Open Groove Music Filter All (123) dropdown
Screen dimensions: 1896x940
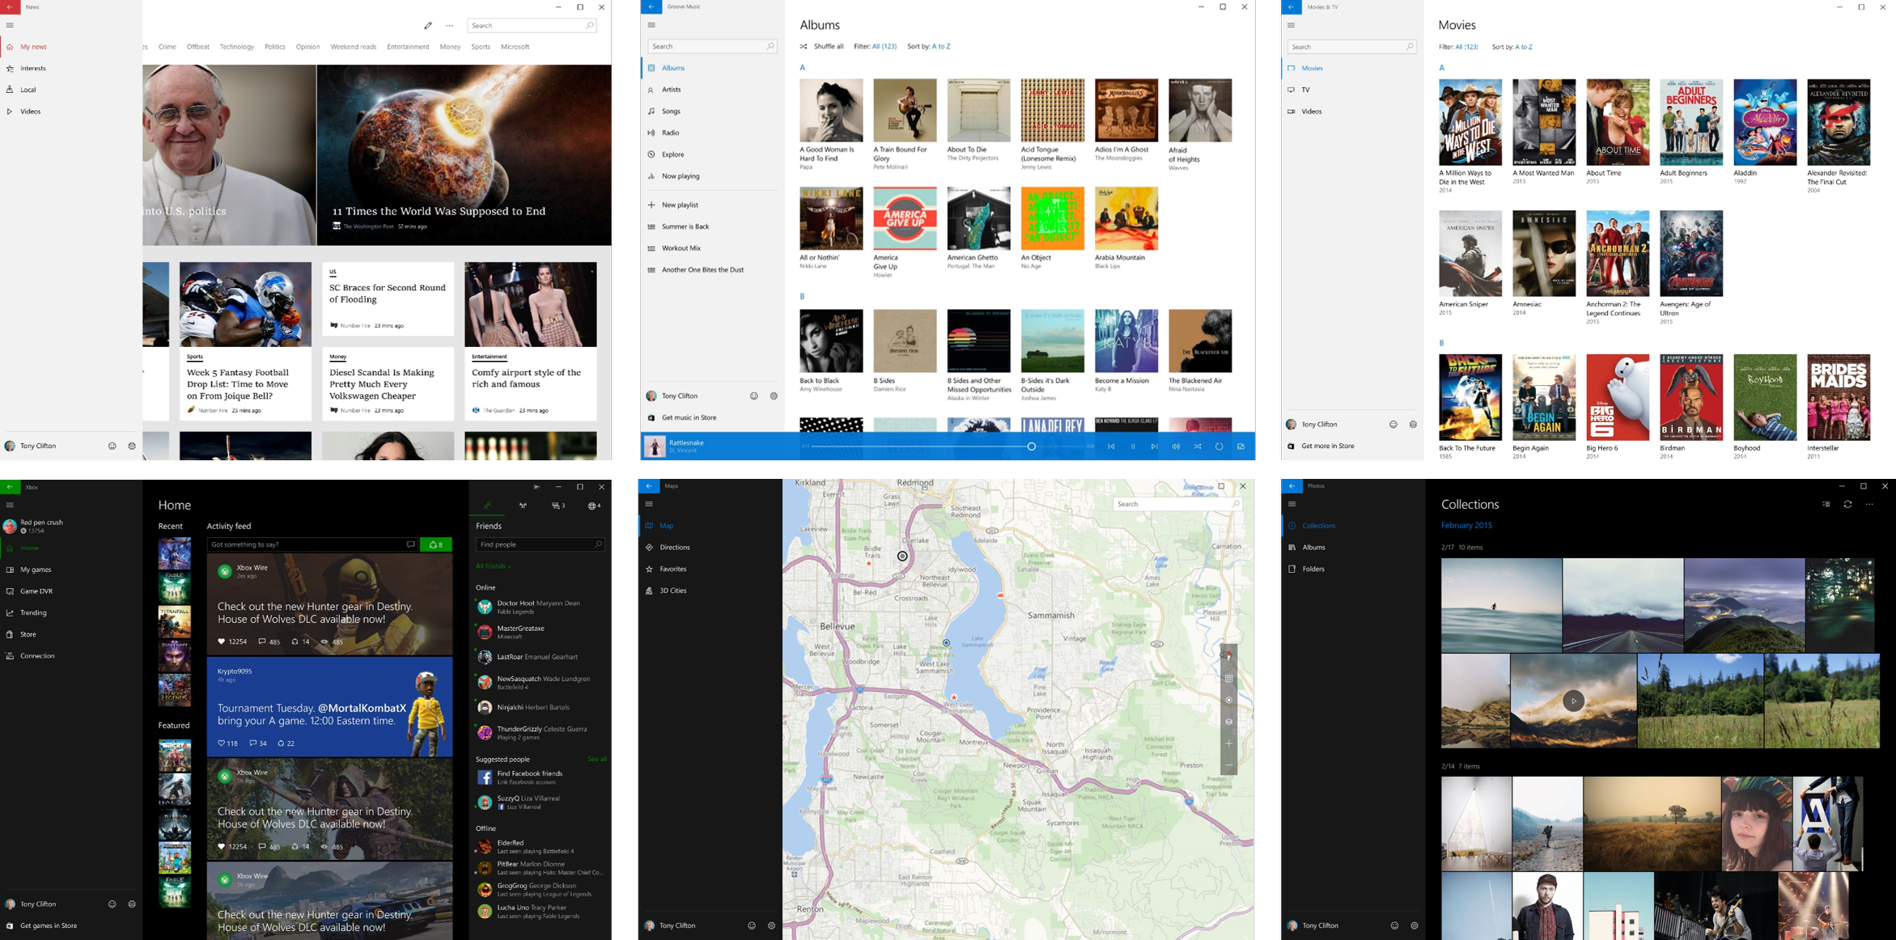click(x=876, y=46)
